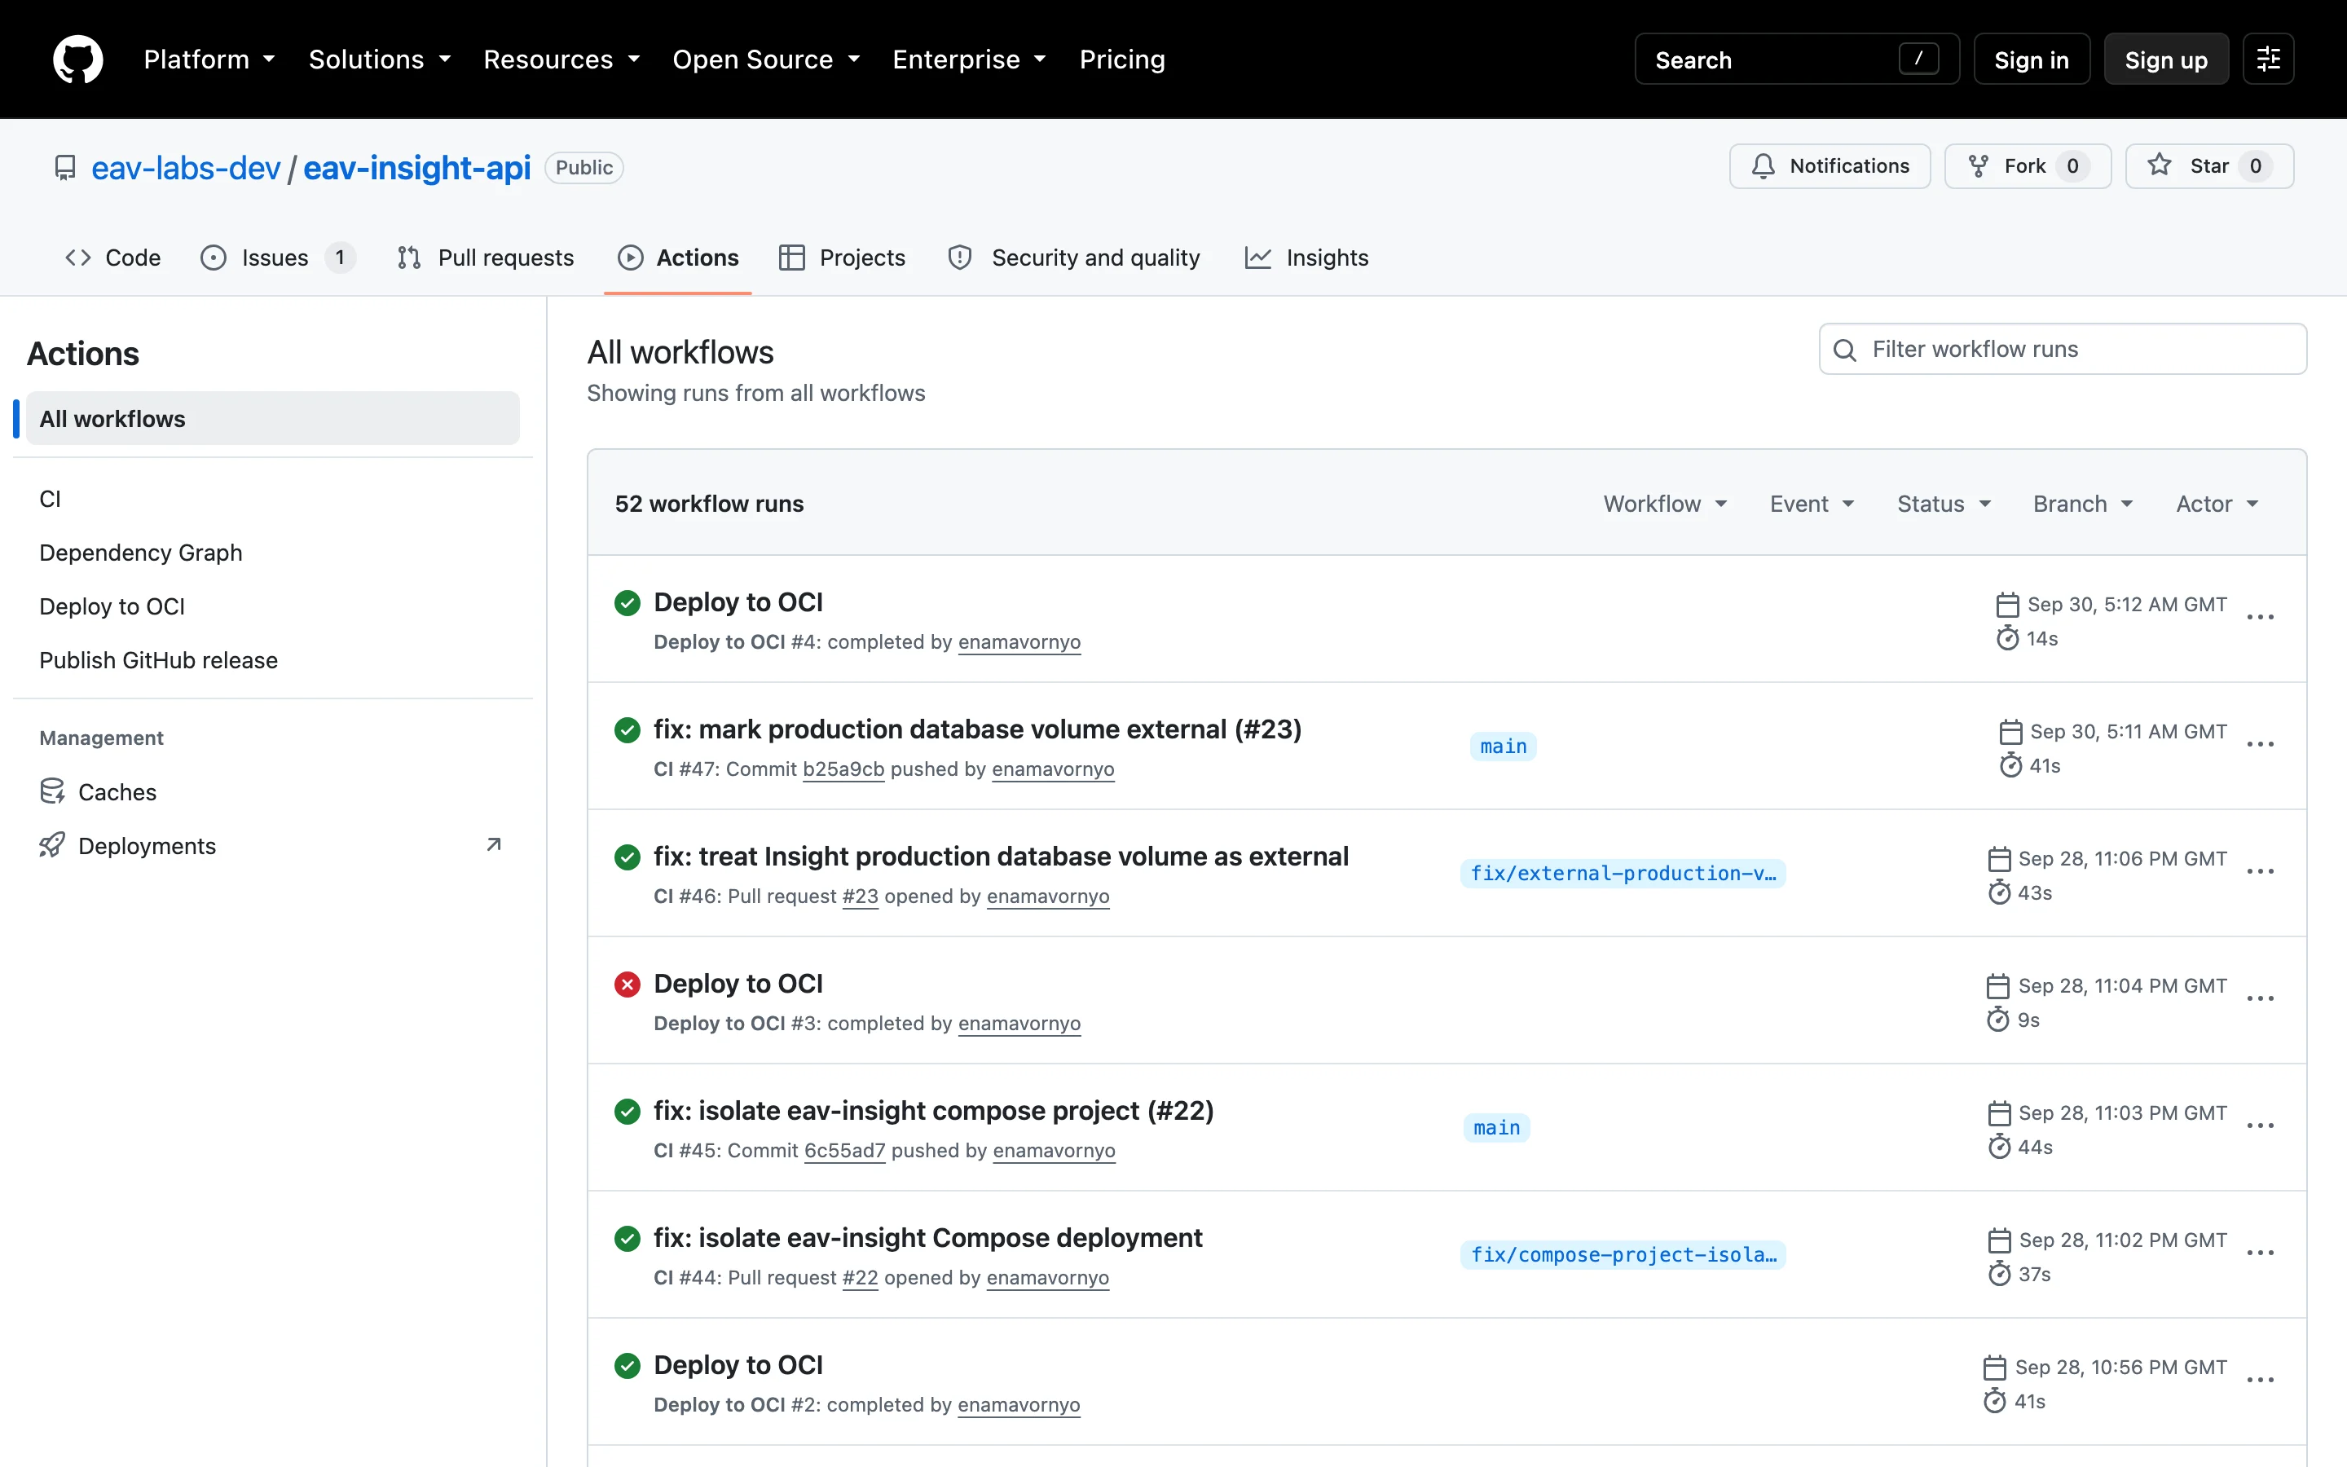Click the Sign in button
The image size is (2347, 1467).
click(x=2032, y=59)
